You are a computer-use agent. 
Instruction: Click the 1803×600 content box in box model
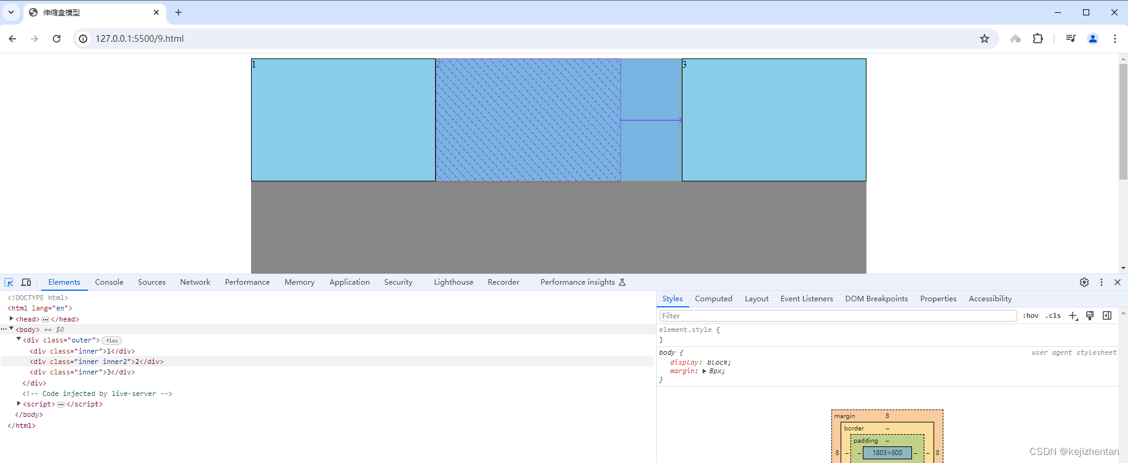coord(887,453)
